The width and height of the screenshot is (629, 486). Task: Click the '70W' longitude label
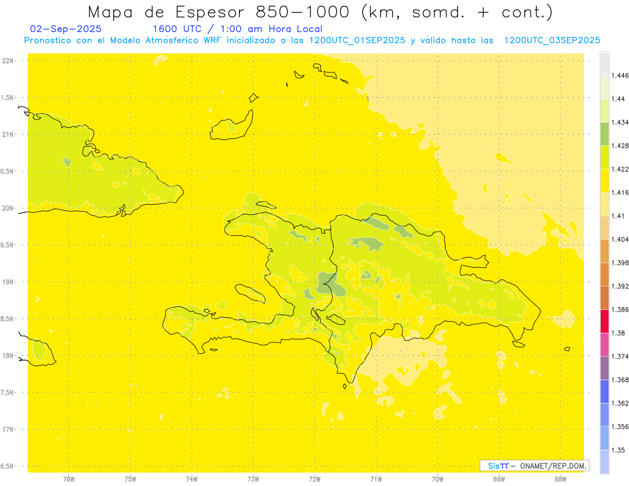pyautogui.click(x=438, y=479)
